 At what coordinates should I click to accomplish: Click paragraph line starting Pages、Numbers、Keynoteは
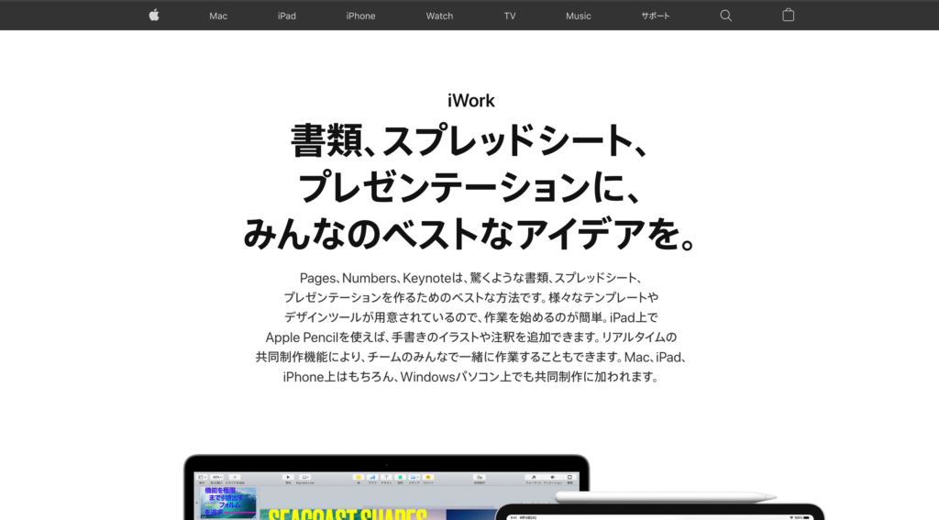pyautogui.click(x=470, y=278)
